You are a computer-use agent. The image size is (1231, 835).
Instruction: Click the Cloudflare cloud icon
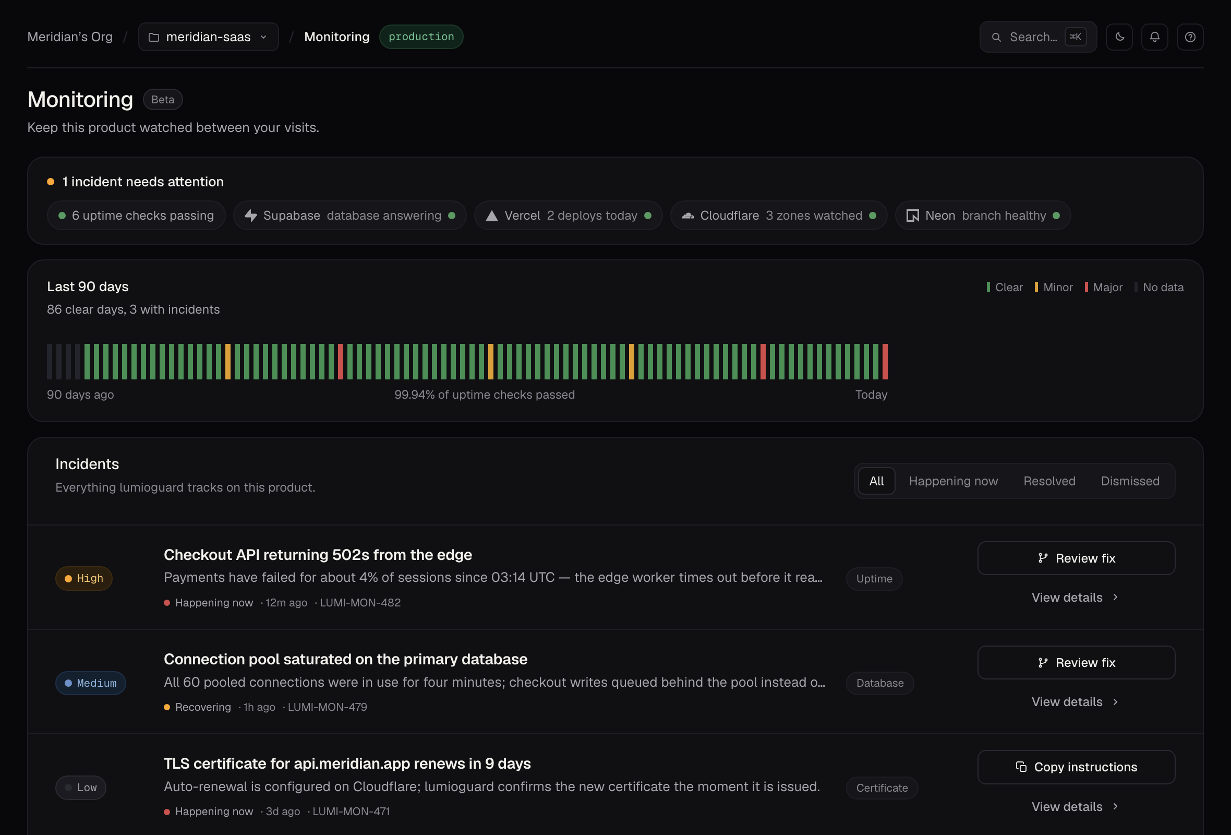coord(687,216)
